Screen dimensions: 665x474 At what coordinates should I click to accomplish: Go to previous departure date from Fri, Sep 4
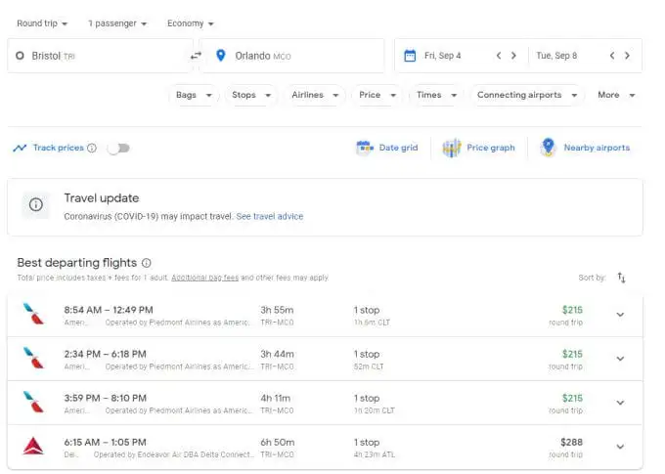[499, 56]
